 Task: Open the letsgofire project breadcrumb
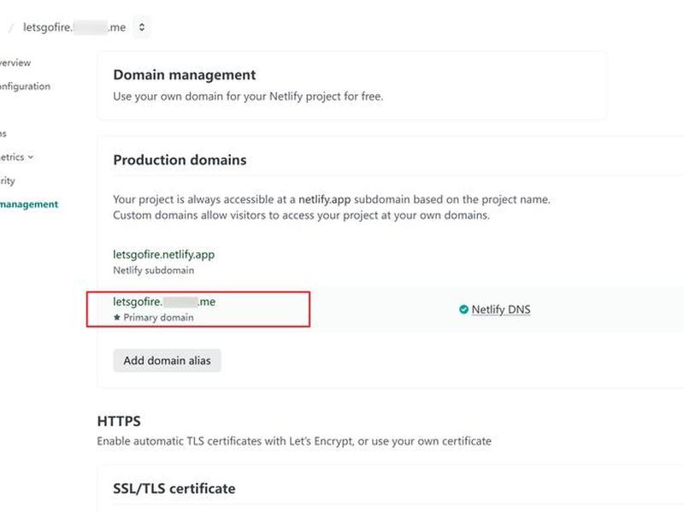point(74,27)
